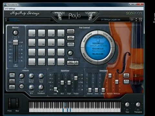The height and width of the screenshot is (116, 155).
Task: Click the Equalizer Mid fader handle
Action: 62,83
